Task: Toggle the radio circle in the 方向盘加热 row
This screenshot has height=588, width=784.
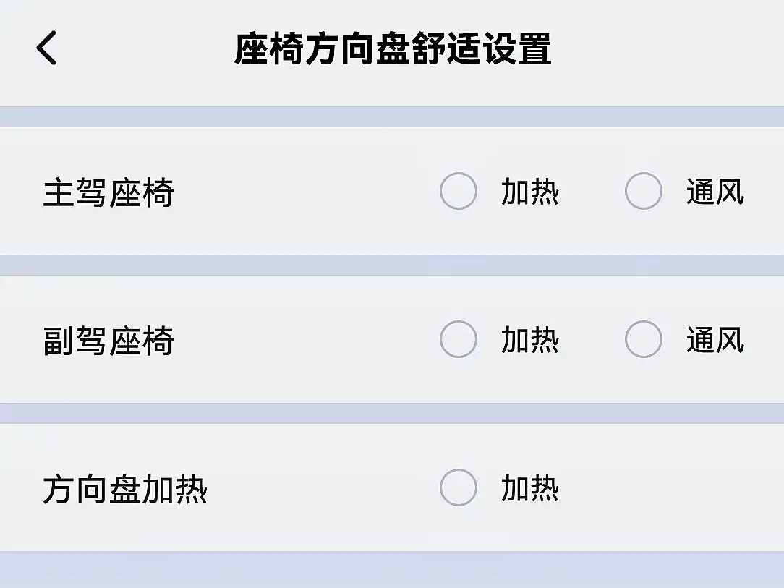Action: [x=459, y=488]
